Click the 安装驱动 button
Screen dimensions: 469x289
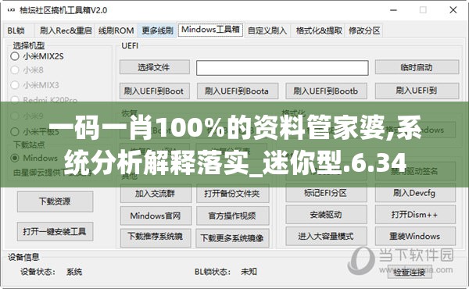326,215
